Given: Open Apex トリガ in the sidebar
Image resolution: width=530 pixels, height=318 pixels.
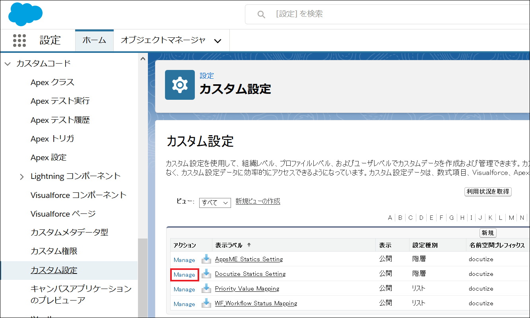Looking at the screenshot, I should [x=52, y=138].
